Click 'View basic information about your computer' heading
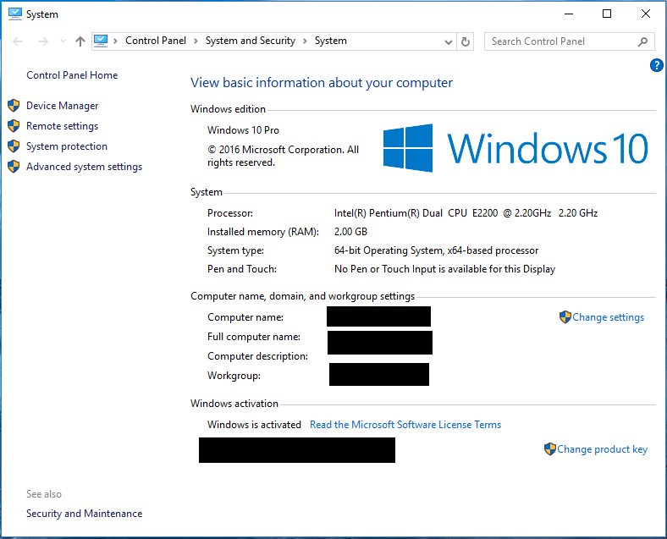Screen dimensions: 667x539 [x=322, y=82]
